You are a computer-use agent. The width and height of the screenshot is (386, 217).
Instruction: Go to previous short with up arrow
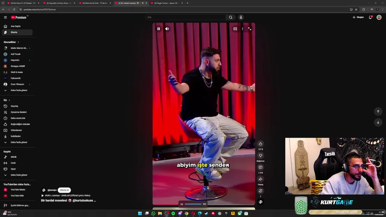378,112
